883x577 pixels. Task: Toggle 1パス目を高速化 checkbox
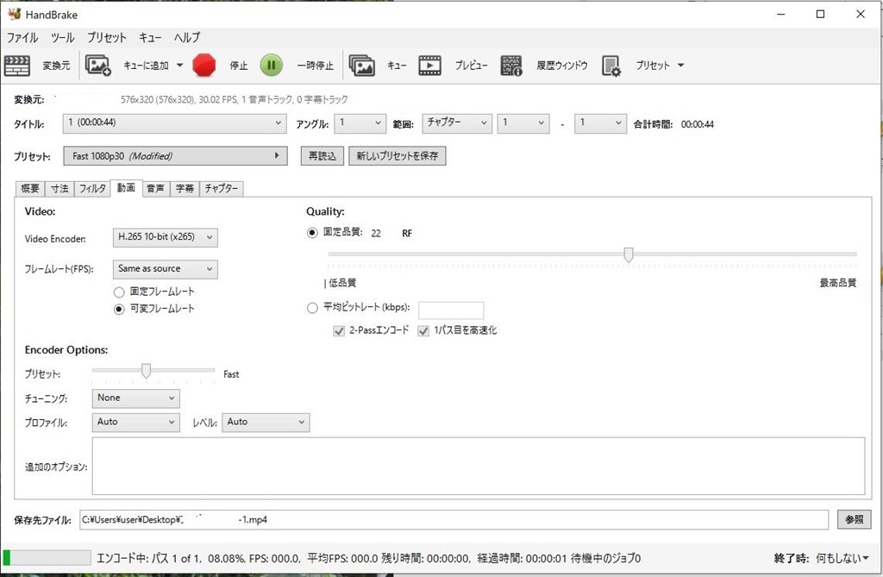coord(423,330)
